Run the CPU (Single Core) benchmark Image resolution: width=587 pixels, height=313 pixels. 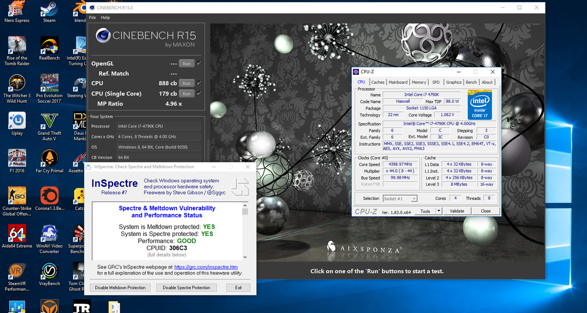tap(187, 94)
